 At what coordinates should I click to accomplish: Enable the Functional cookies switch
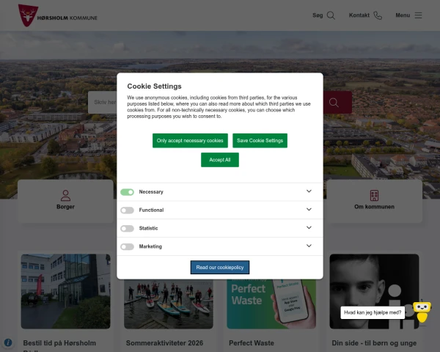(127, 210)
